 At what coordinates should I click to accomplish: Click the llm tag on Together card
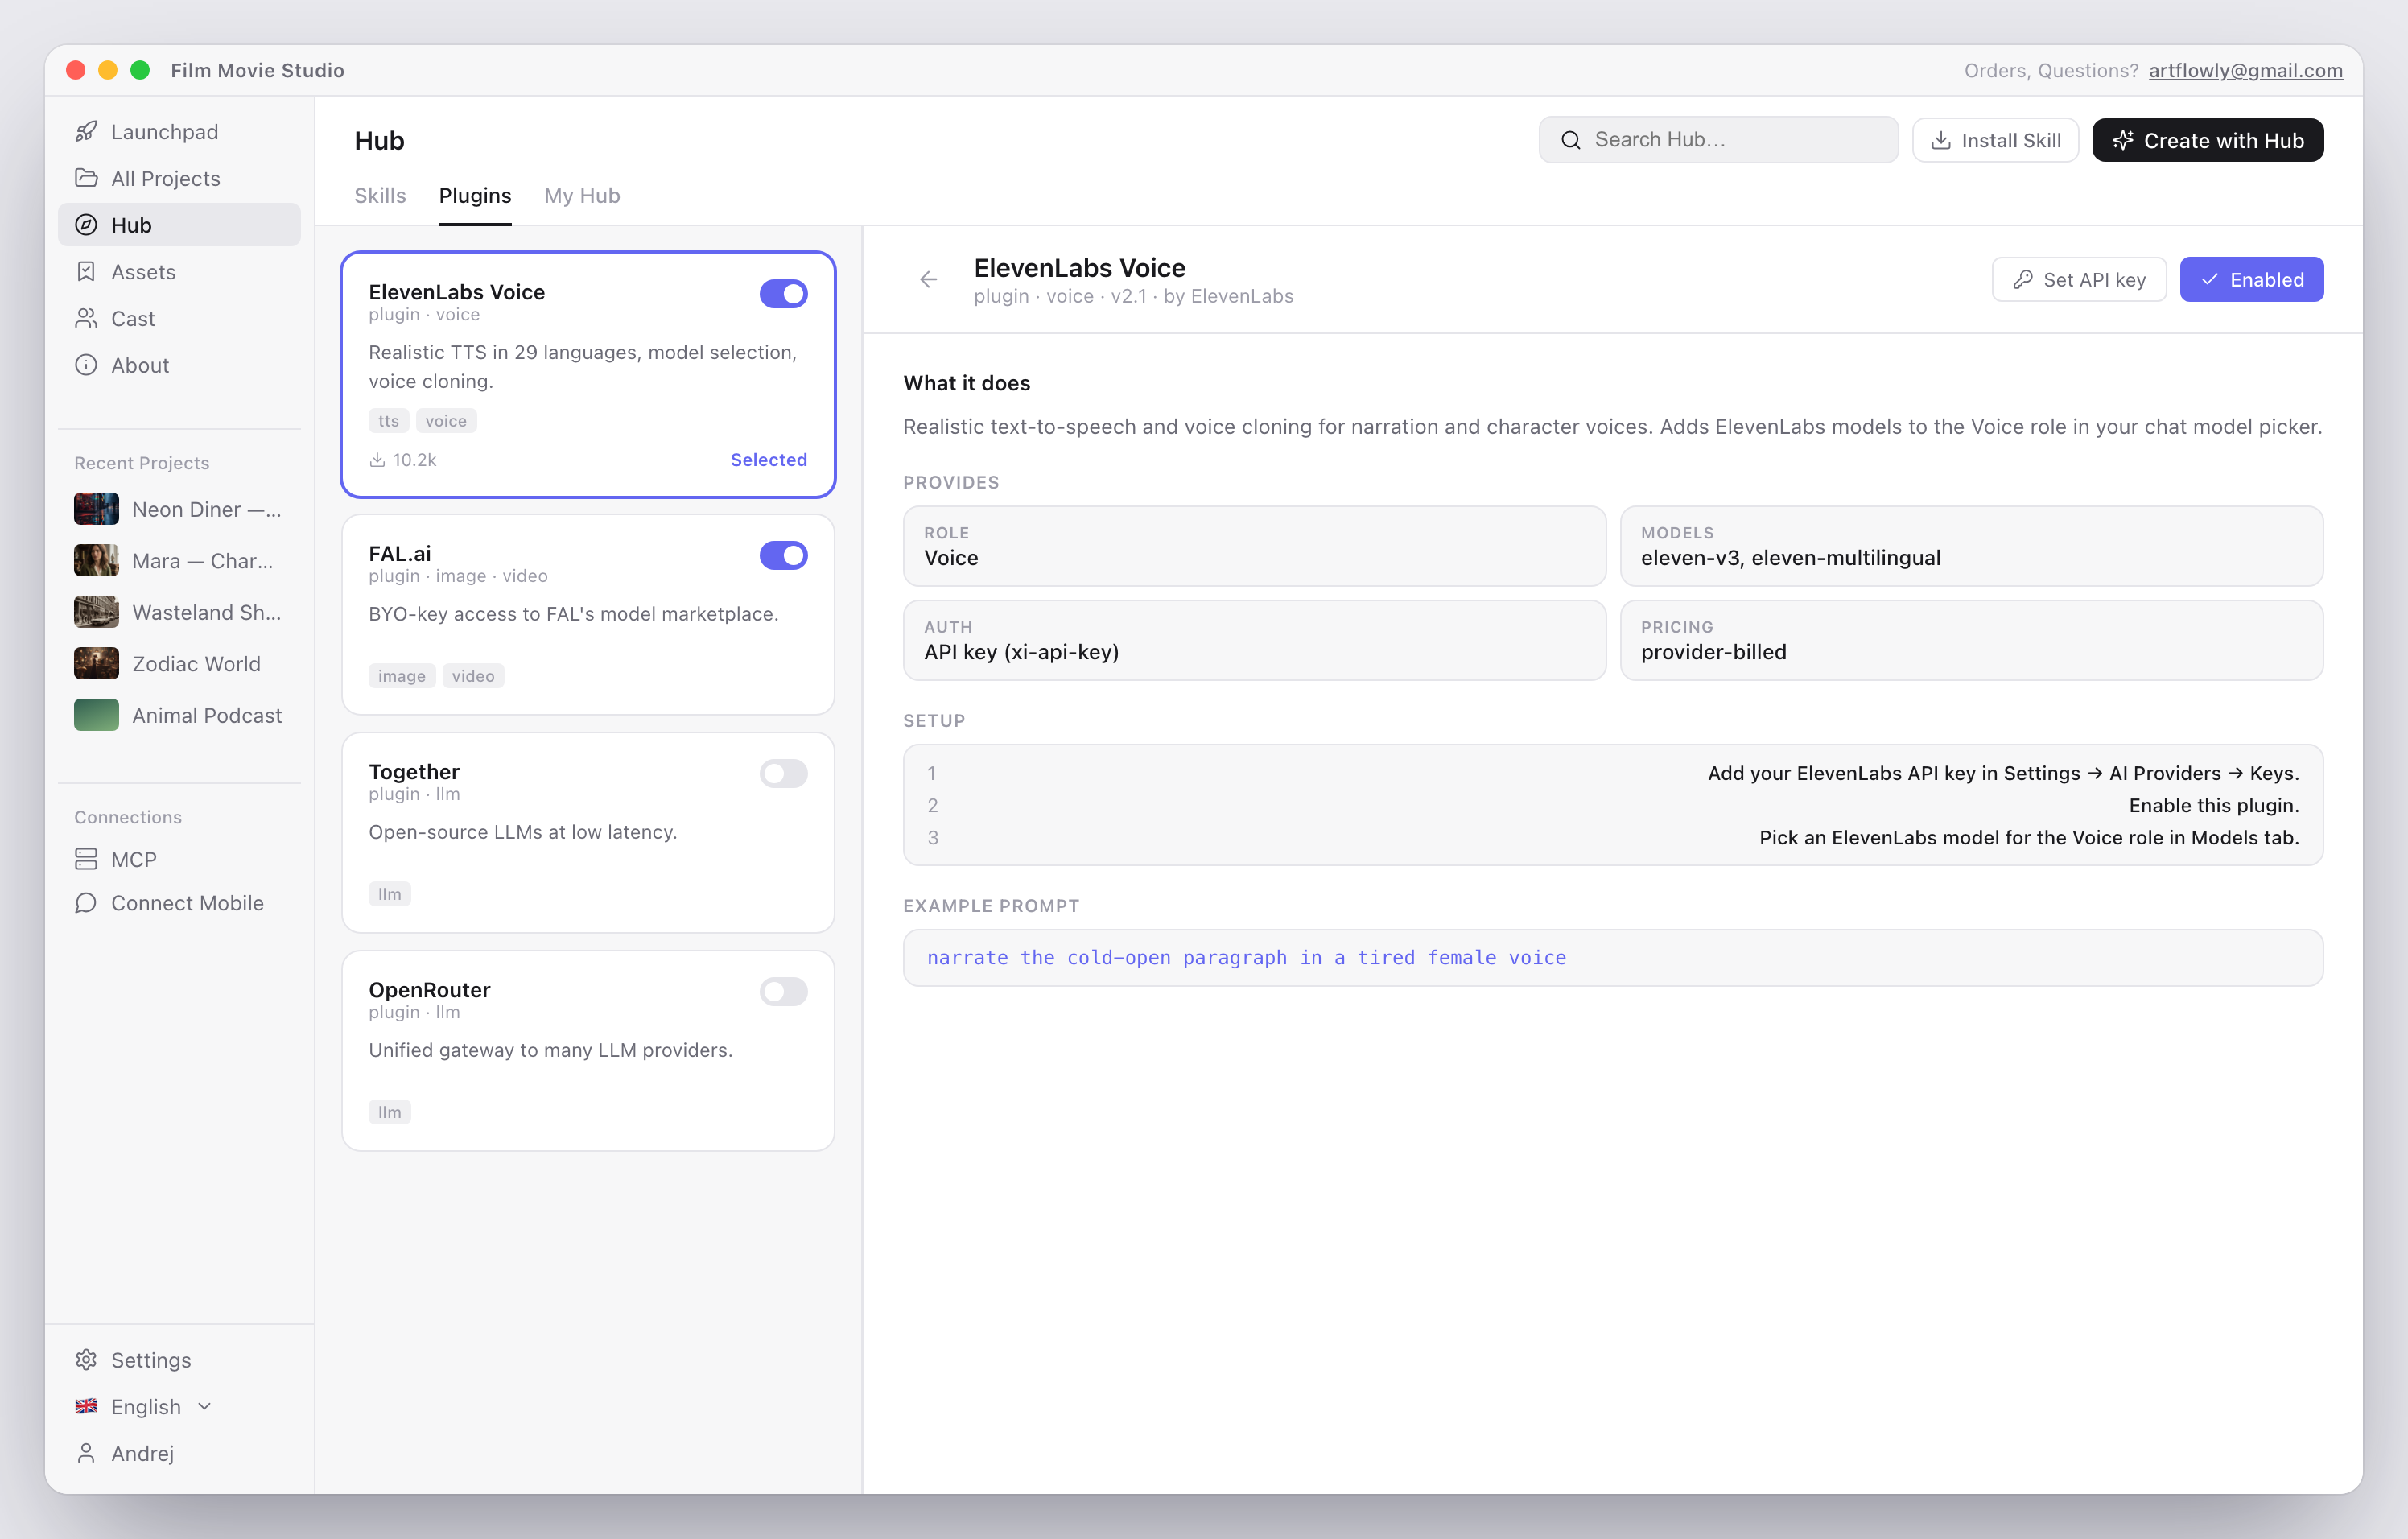point(390,894)
